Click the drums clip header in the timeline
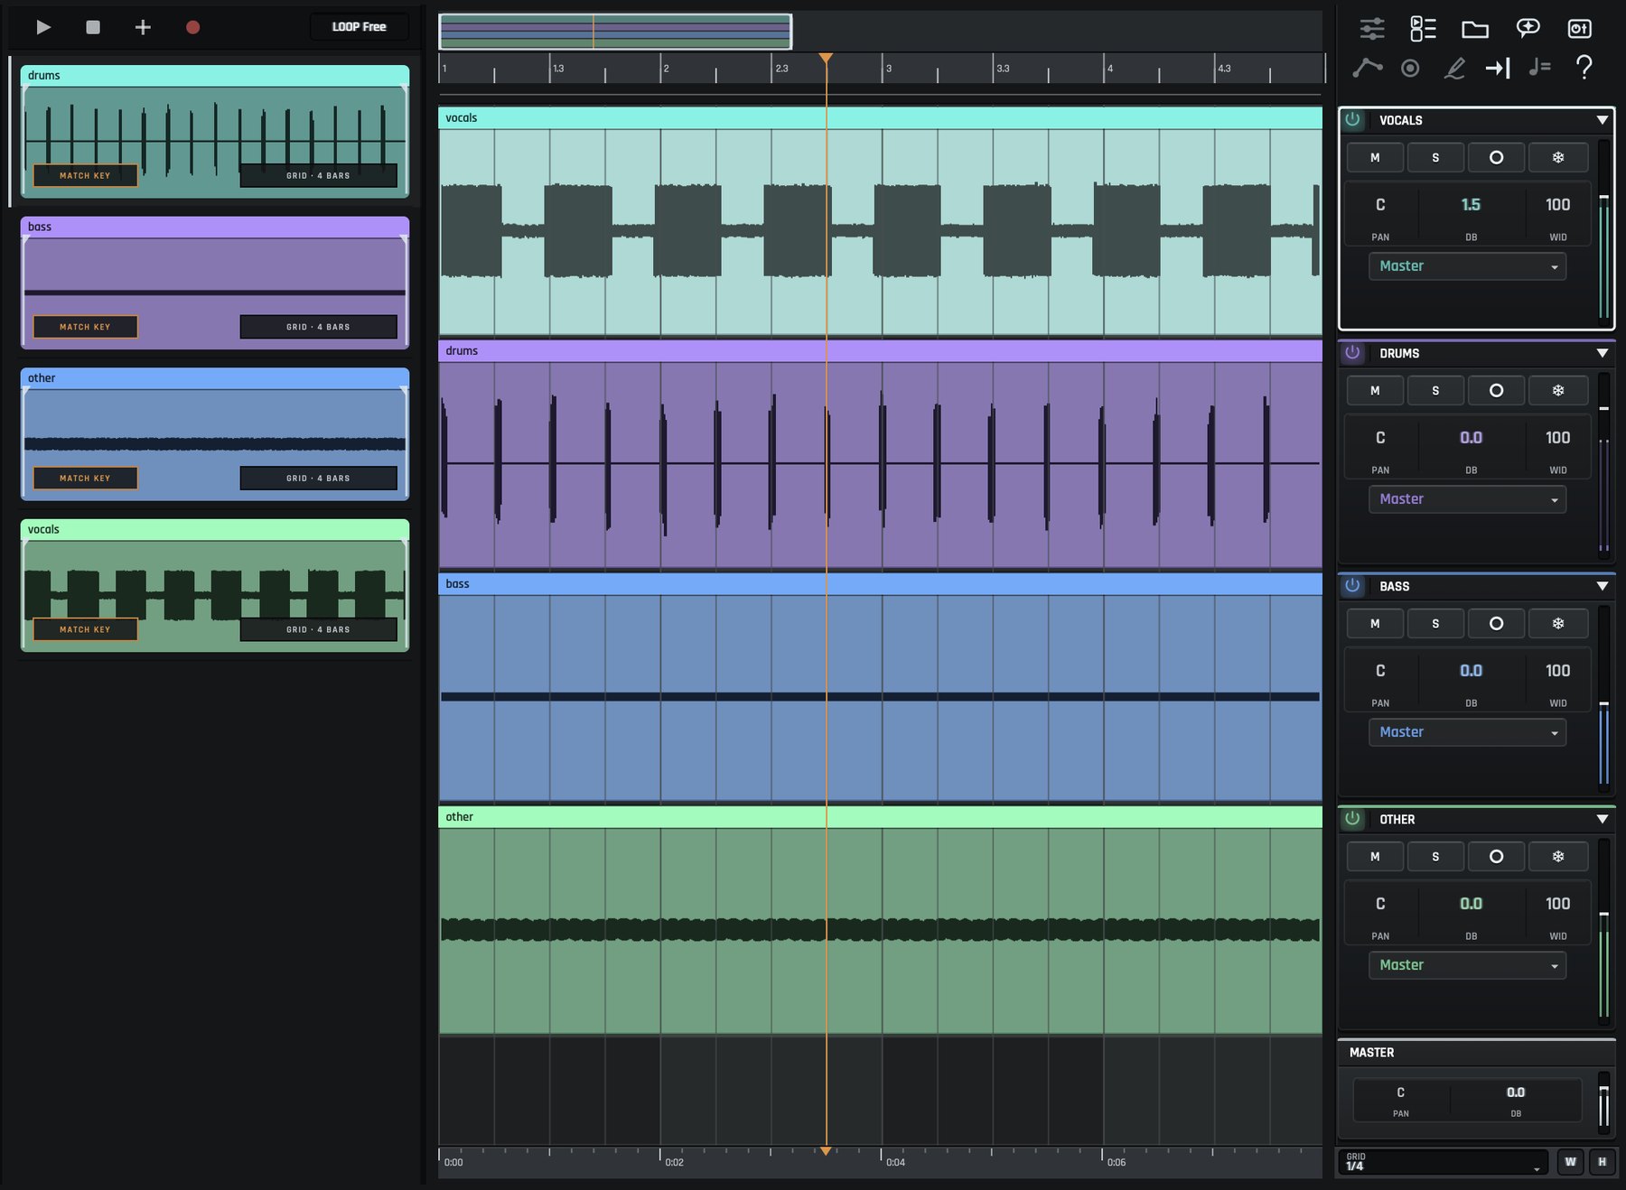This screenshot has width=1626, height=1190. coord(880,351)
